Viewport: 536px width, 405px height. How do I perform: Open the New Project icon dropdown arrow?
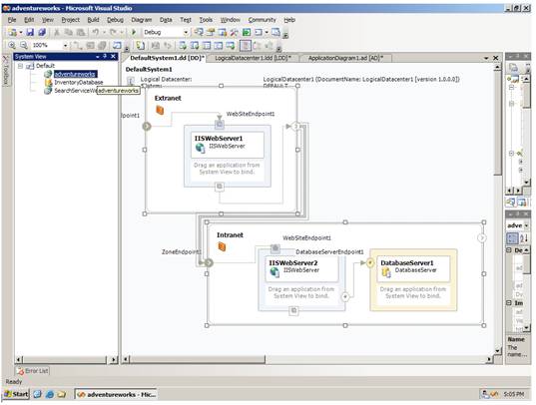[x=21, y=33]
